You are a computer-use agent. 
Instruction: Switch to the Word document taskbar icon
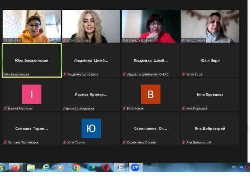click(121, 168)
